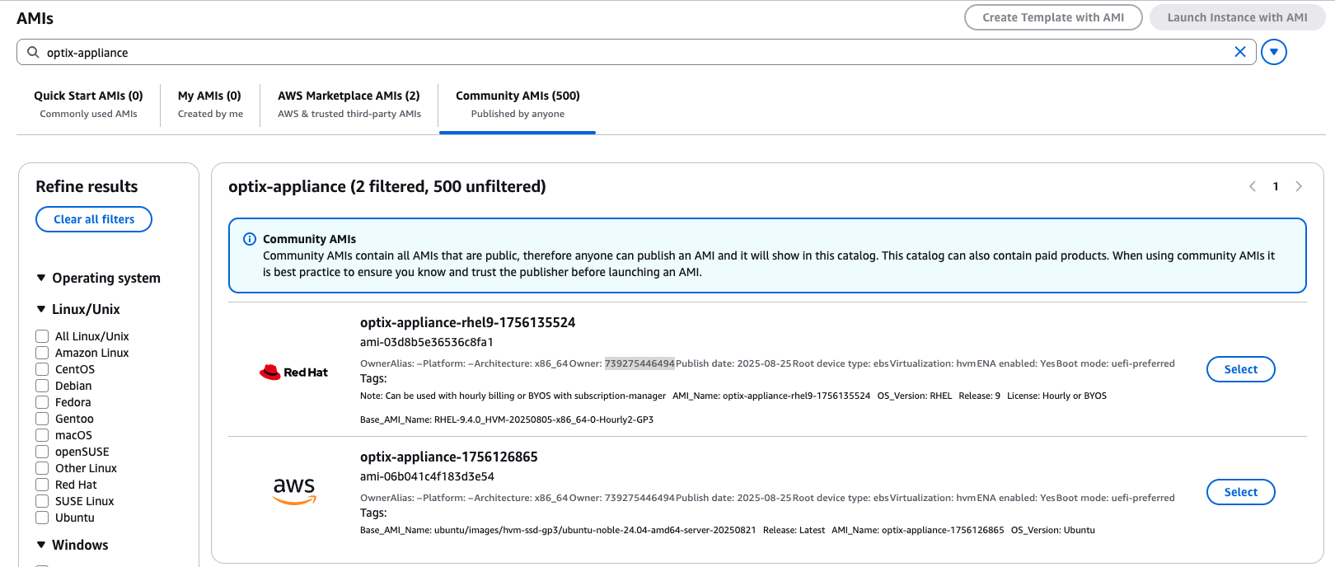Go to next results page arrow

pyautogui.click(x=1299, y=186)
